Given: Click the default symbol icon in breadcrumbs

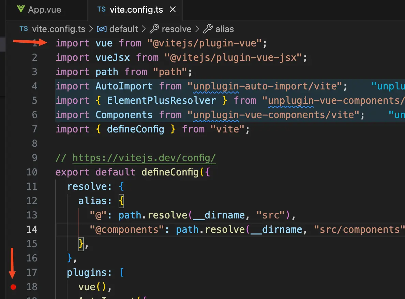Looking at the screenshot, I should [x=101, y=29].
